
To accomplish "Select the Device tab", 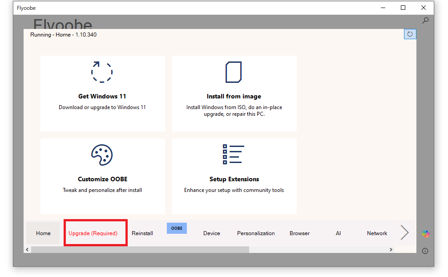I will coord(212,233).
